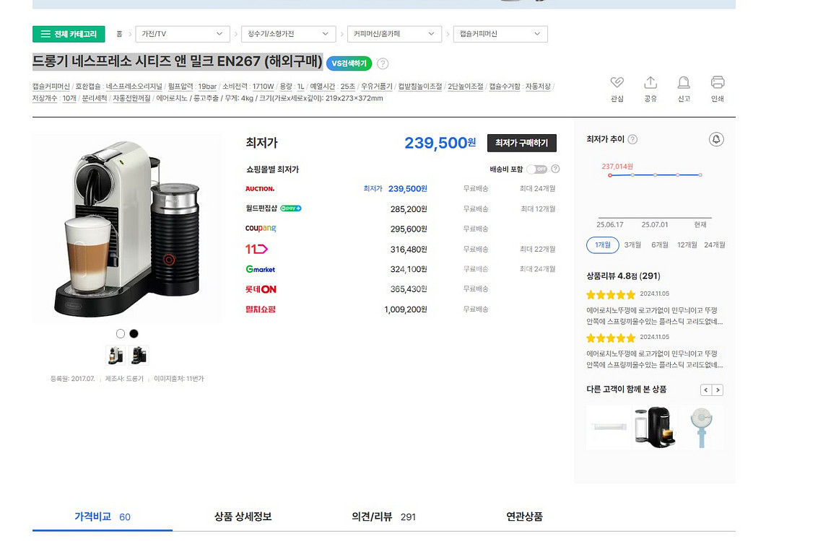Open Gmarket shop logo listing
This screenshot has height=541, width=836.
(261, 269)
